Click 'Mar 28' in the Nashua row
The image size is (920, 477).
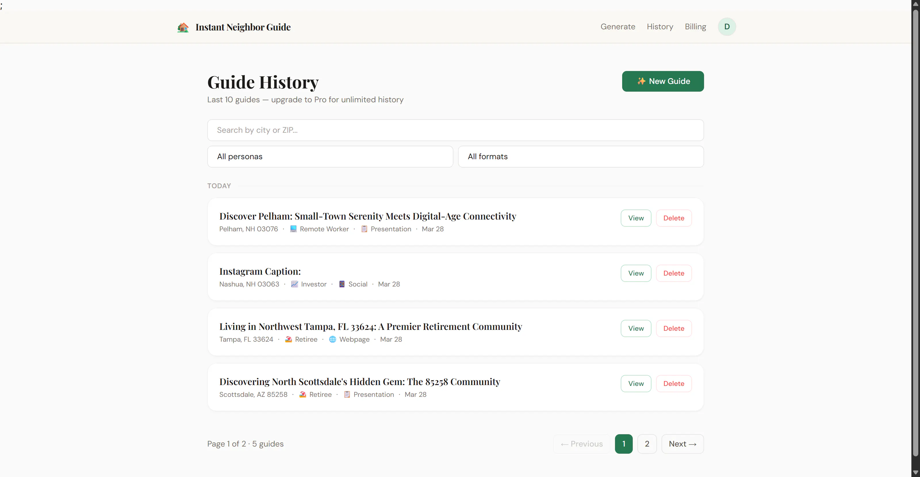point(389,284)
